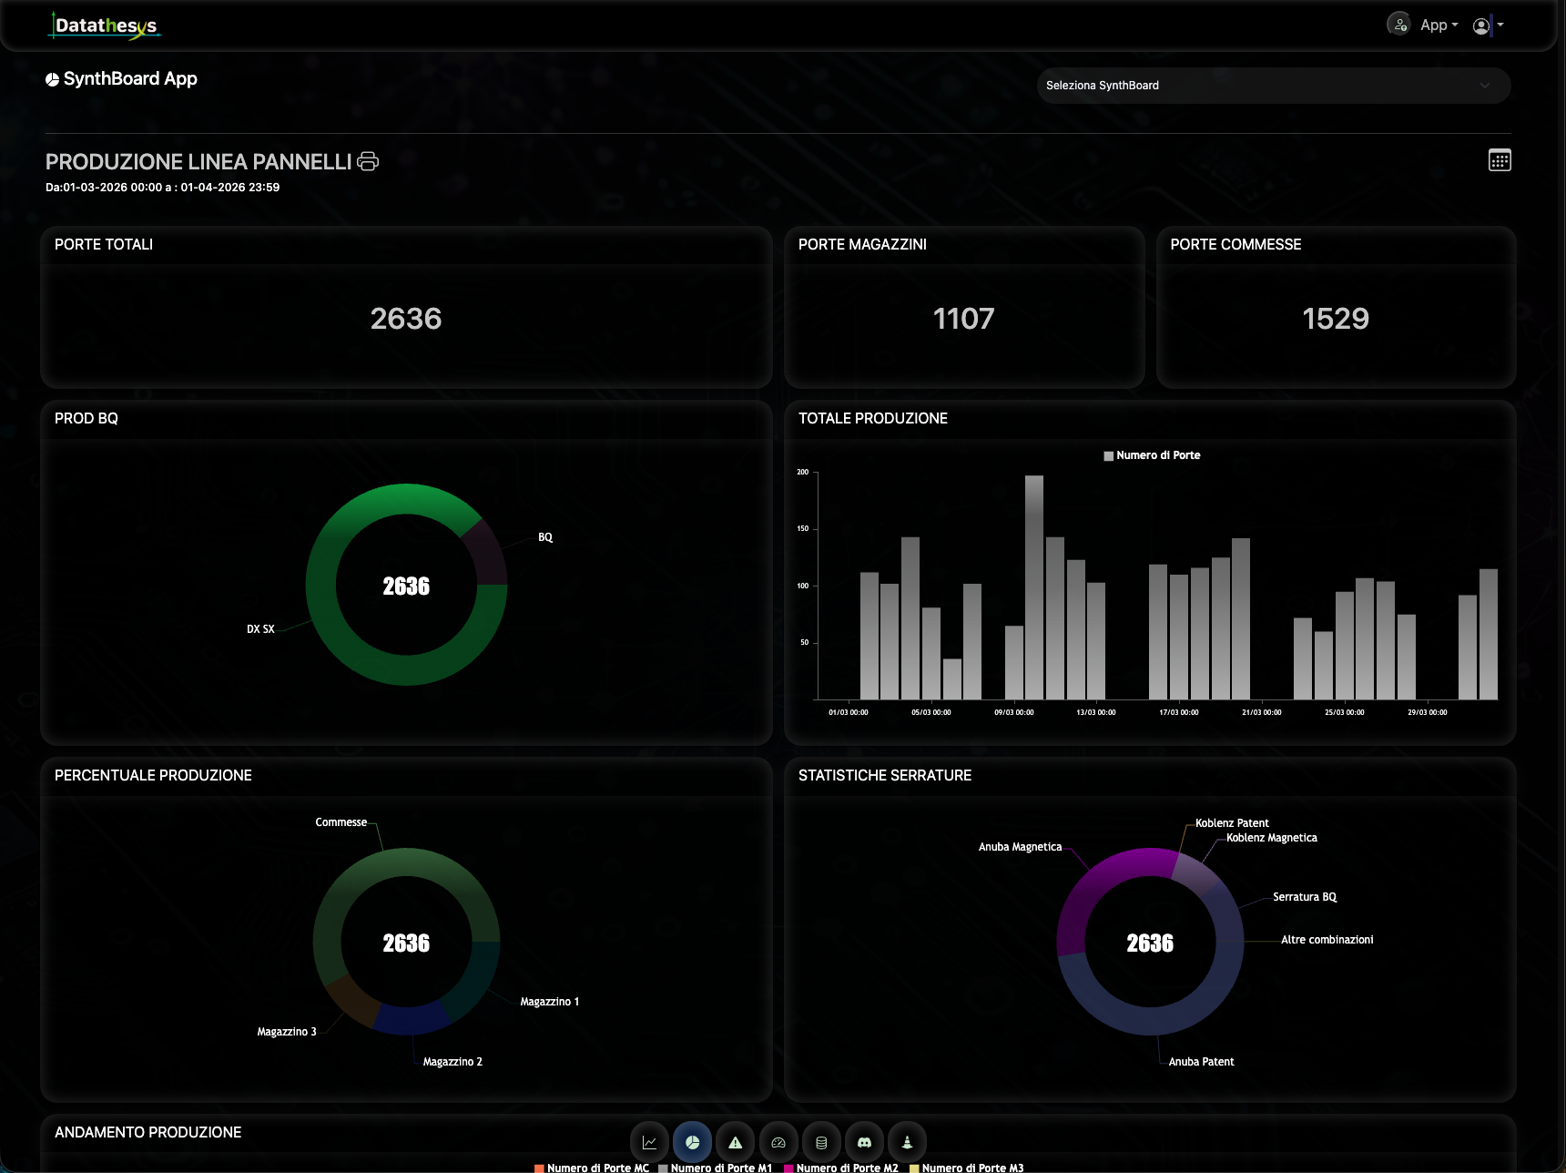1566x1173 pixels.
Task: Click the Anuba Patent label
Action: pos(1202,1062)
